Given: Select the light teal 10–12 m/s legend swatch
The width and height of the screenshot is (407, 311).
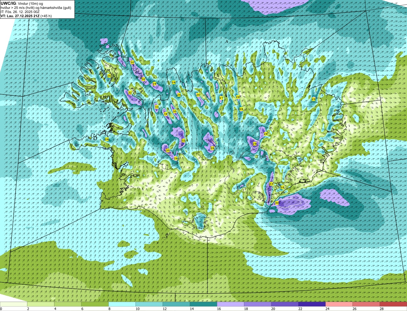Looking at the screenshot, I should coord(149,304).
